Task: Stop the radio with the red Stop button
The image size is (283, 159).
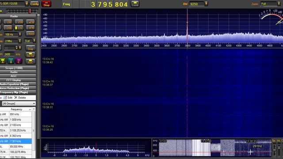Action: tap(46, 4)
